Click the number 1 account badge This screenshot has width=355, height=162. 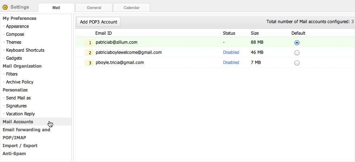pos(90,43)
